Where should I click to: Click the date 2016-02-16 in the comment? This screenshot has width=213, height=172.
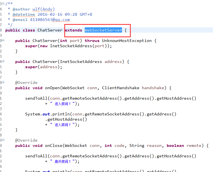pos(50,14)
